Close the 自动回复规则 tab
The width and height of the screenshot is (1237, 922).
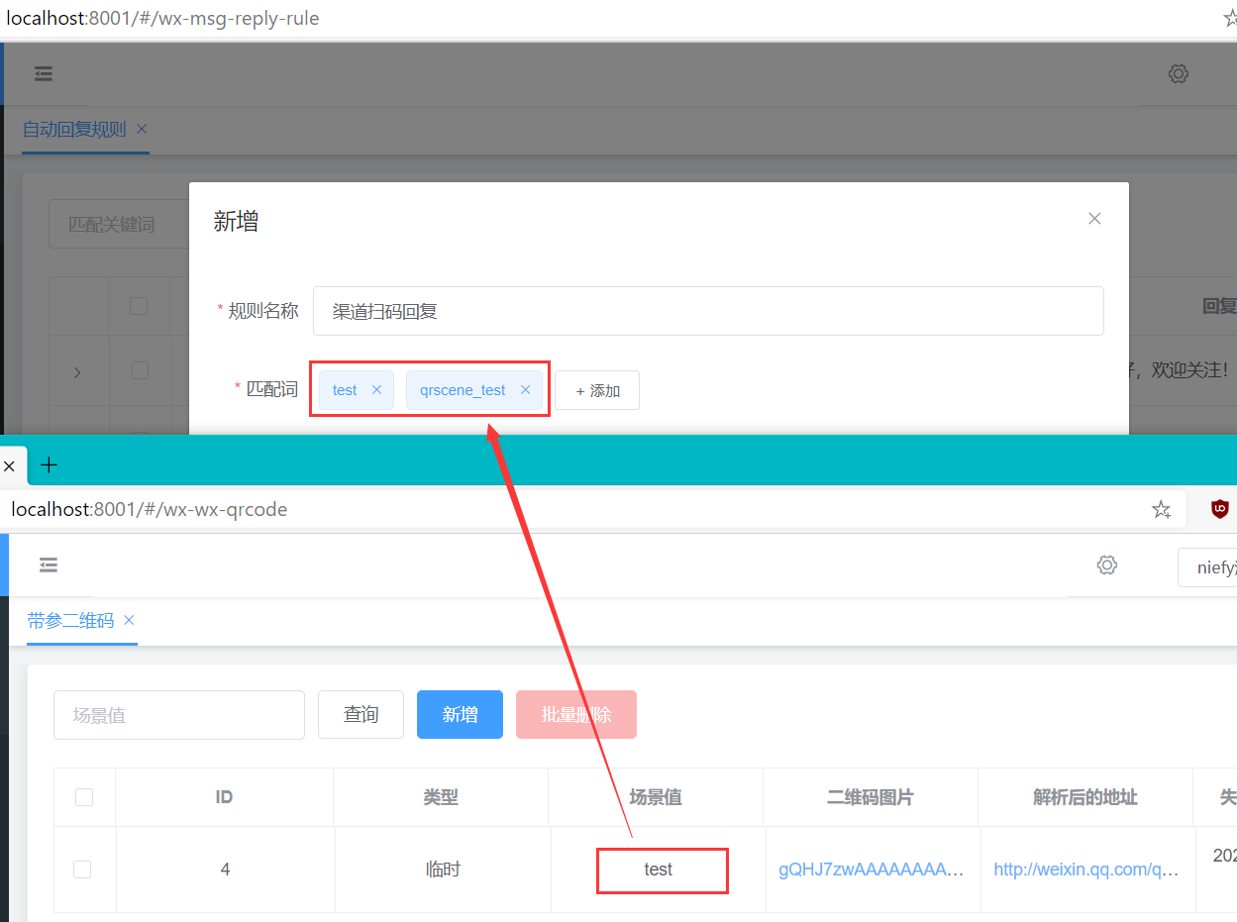[x=142, y=129]
